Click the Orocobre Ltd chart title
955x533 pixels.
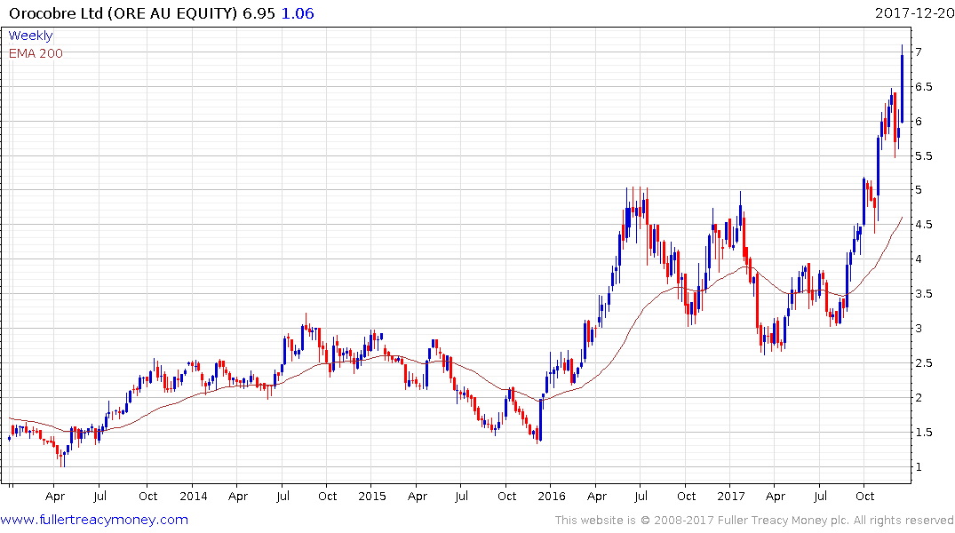[123, 13]
